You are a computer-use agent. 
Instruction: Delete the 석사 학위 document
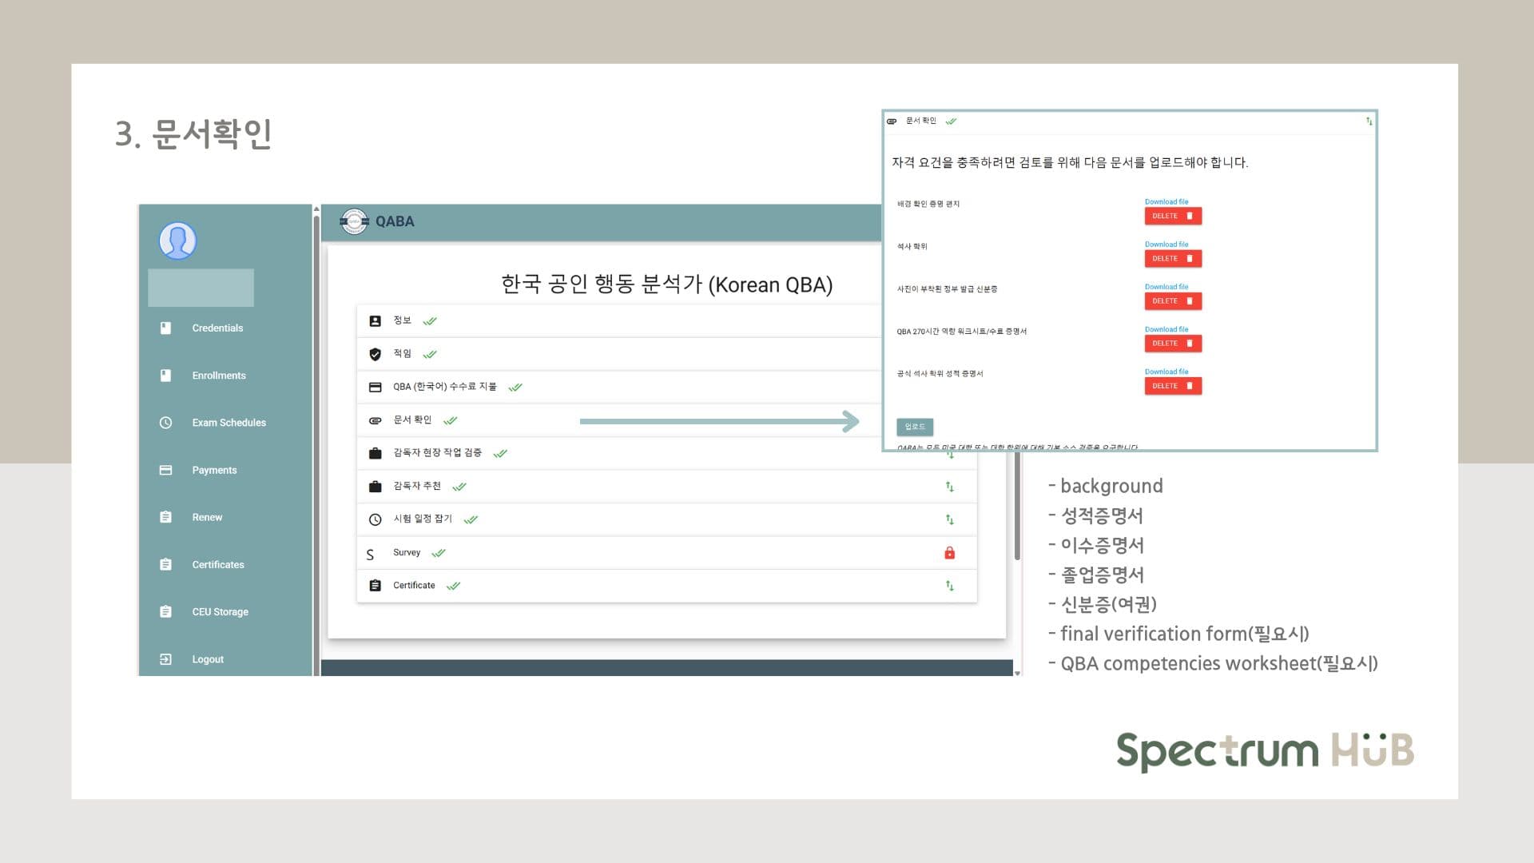click(1173, 259)
